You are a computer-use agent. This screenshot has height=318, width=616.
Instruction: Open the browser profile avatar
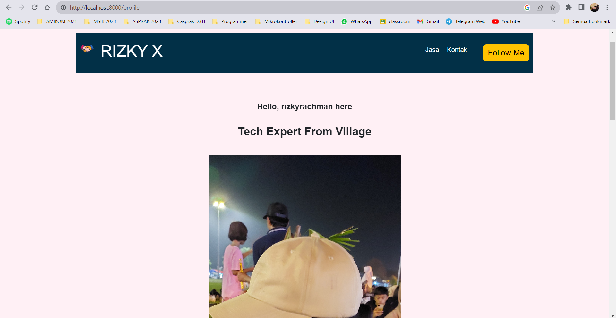click(595, 7)
